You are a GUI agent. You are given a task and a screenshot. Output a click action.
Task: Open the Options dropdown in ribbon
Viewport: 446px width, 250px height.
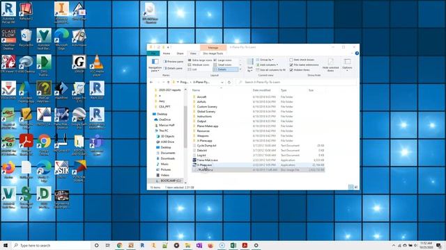click(x=347, y=65)
